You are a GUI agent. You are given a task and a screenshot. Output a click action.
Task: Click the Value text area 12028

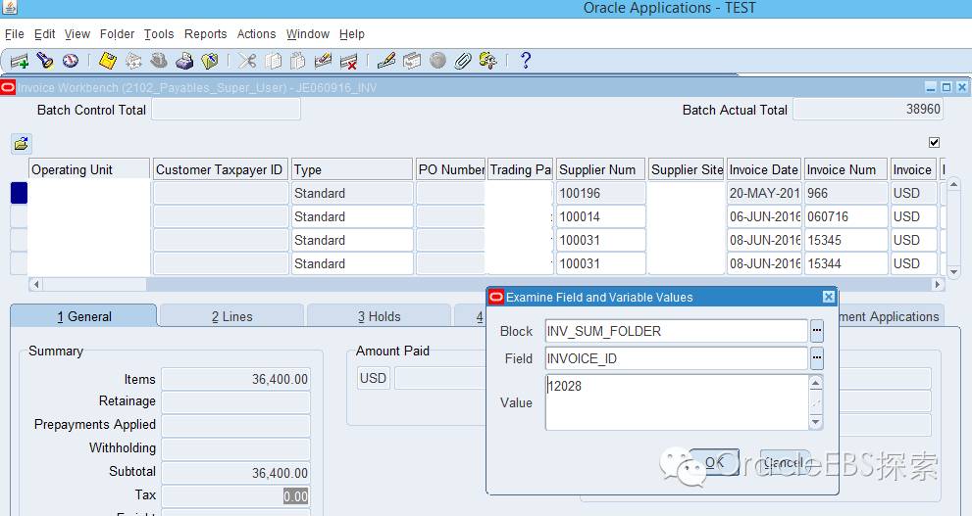(x=678, y=402)
